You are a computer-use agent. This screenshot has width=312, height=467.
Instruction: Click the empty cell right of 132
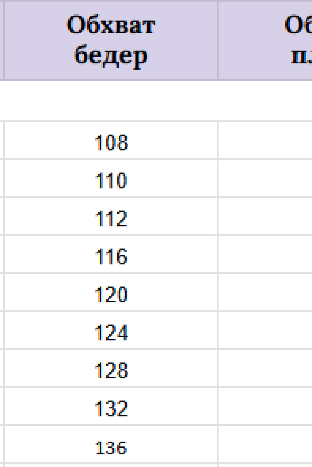click(265, 406)
